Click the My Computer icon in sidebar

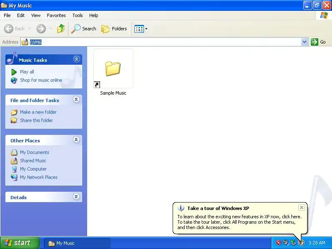14,169
